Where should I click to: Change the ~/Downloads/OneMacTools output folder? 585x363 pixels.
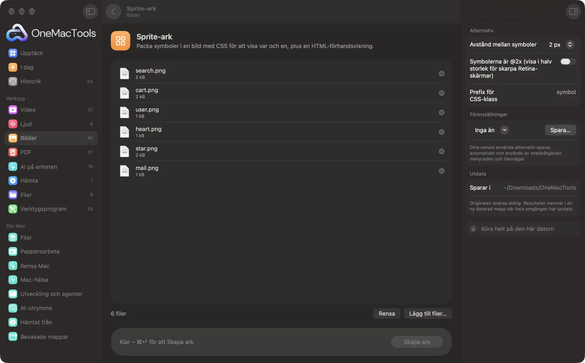point(539,188)
